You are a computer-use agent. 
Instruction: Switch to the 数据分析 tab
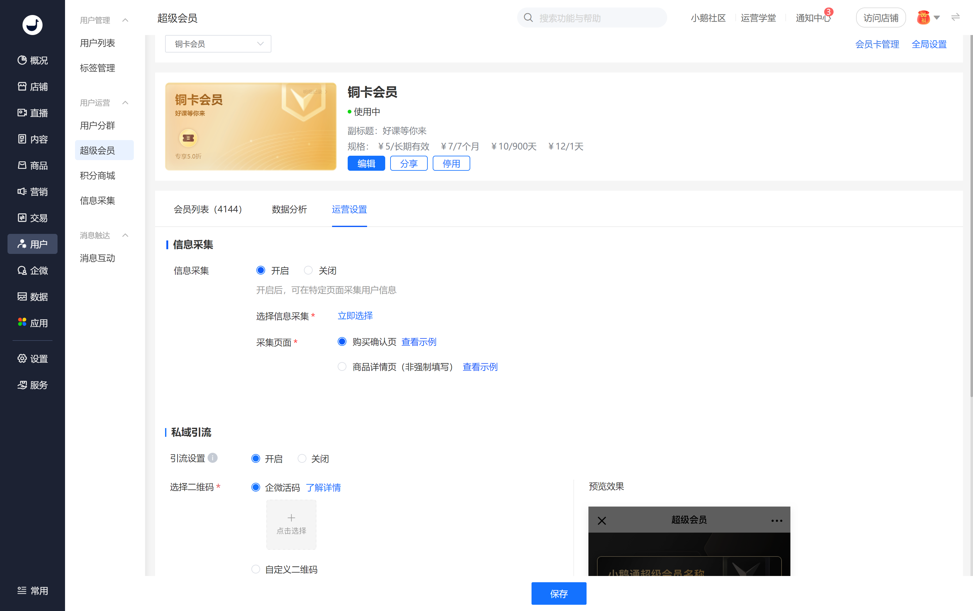pos(289,209)
